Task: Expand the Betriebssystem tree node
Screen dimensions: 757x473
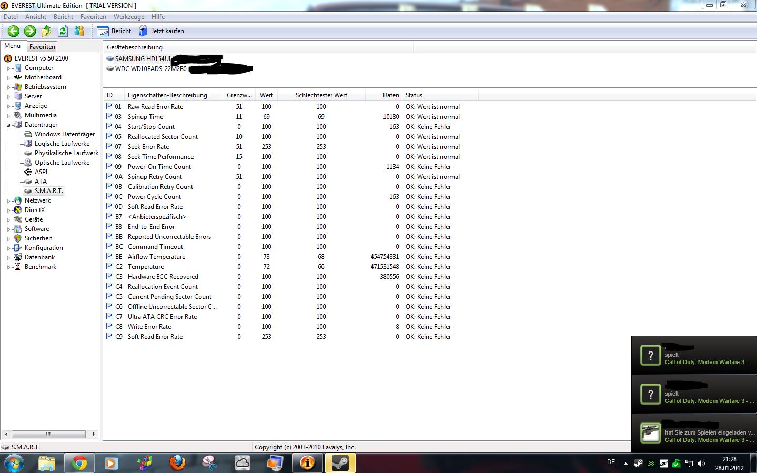Action: point(8,87)
